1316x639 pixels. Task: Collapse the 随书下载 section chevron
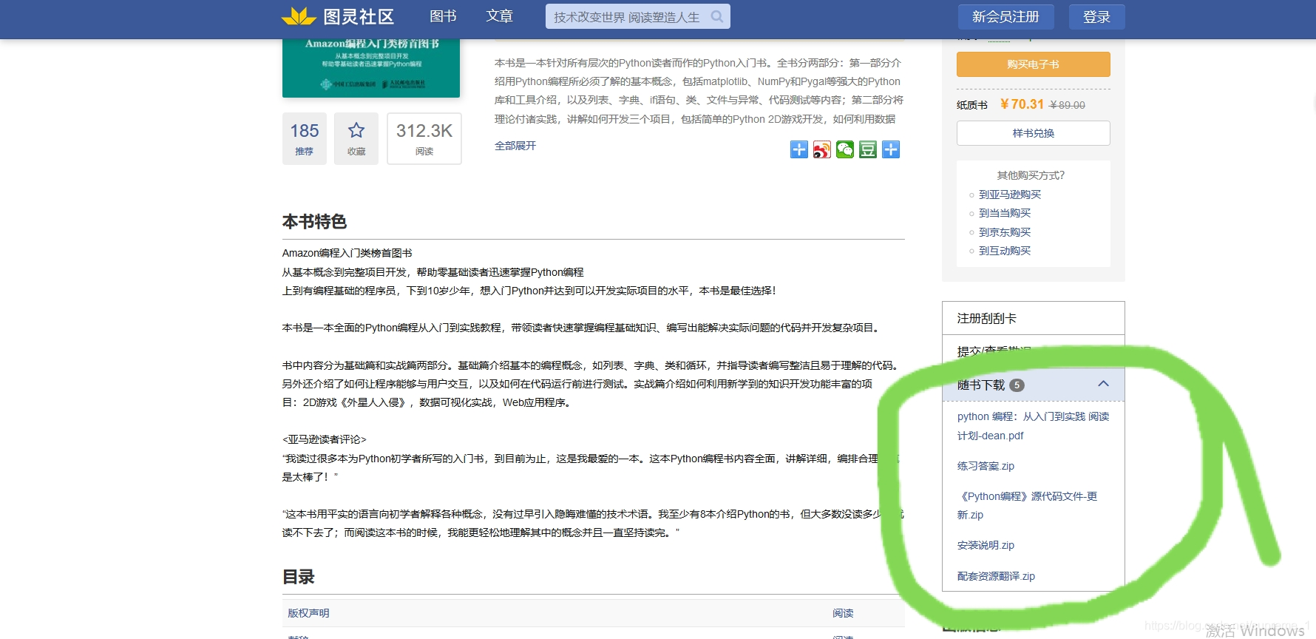(1103, 384)
